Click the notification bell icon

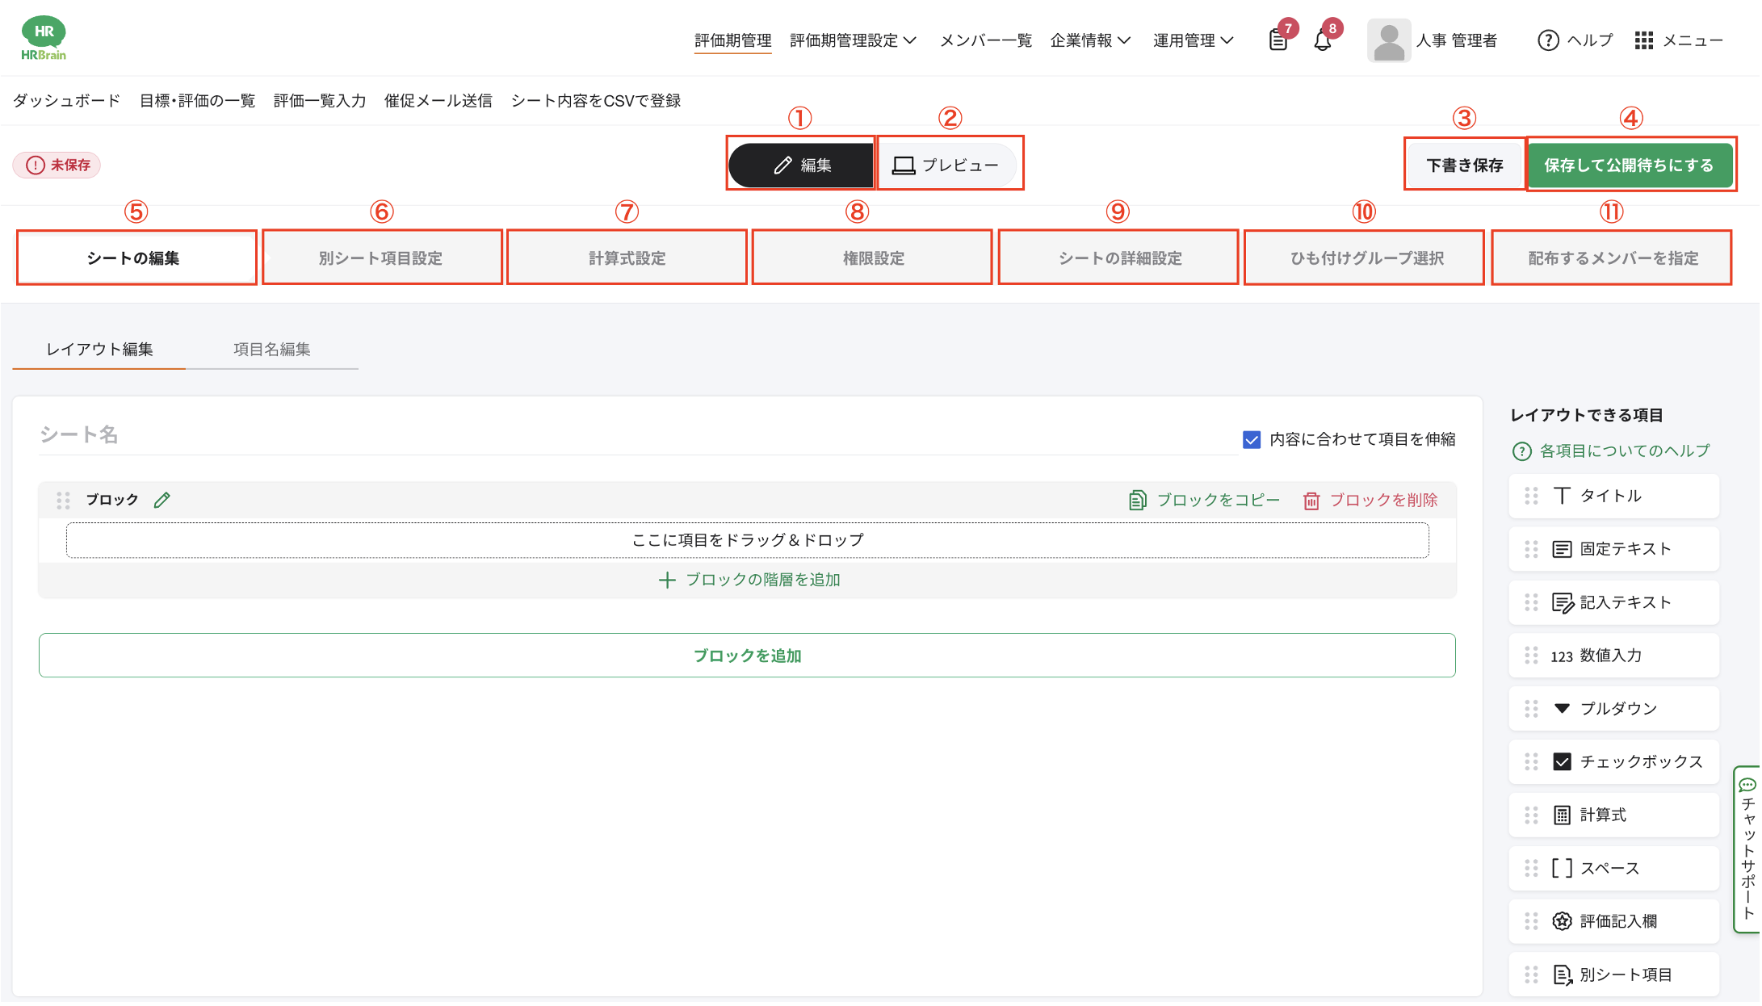tap(1322, 40)
